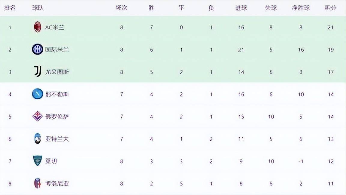Open the 国际米兰 team name link
This screenshot has height=195, width=346.
coord(57,49)
